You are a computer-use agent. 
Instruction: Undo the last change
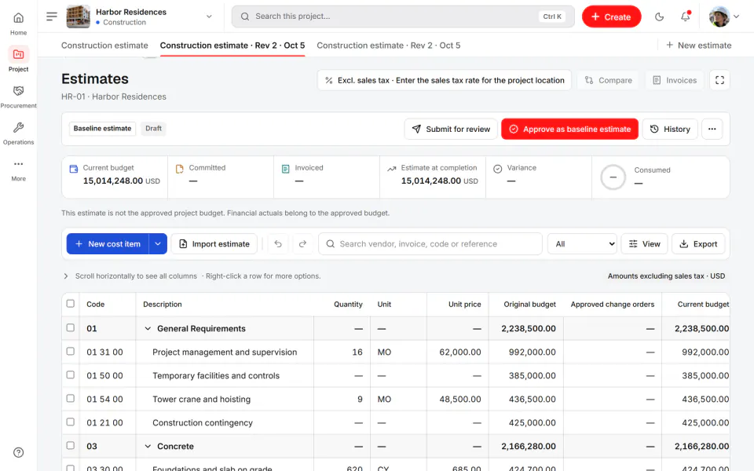[278, 243]
